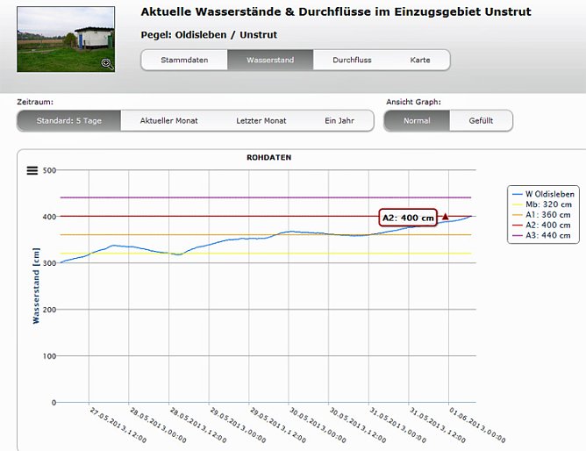Toggle Mb: 320 cm legend entry
Screen dimensions: 586x451
tap(544, 204)
